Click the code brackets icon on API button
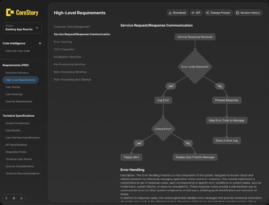Screen dimensions: 269x205 click(193, 13)
